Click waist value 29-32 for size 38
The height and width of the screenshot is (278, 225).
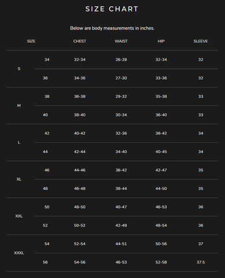point(121,97)
